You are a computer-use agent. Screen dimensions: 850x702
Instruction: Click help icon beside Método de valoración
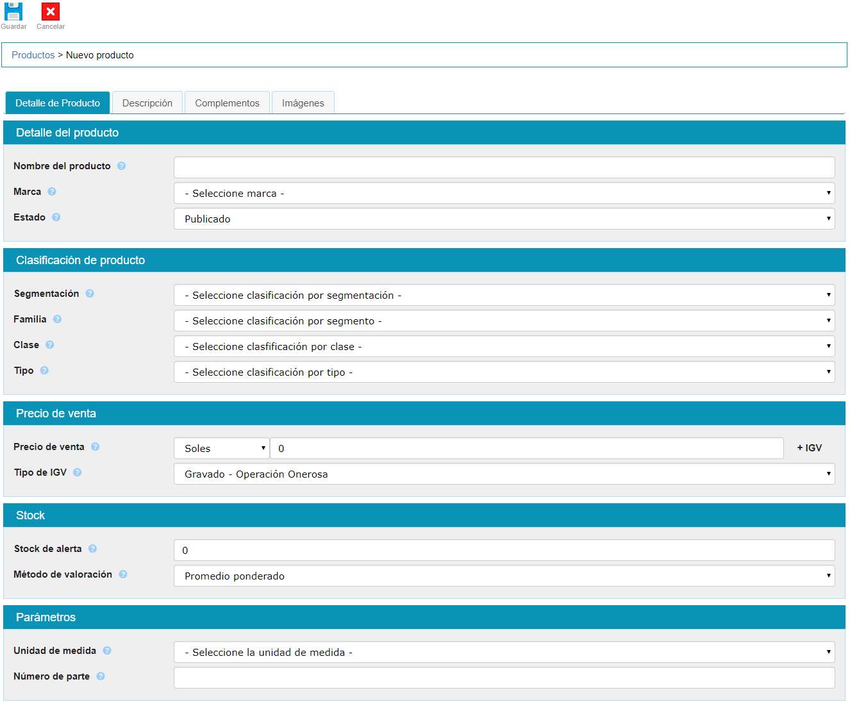point(123,574)
